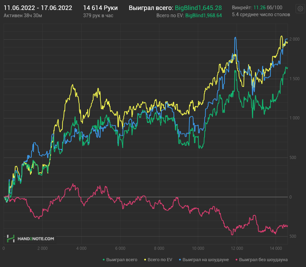306x267 pixels.
Task: Toggle the 'Всего по EV' legend series
Action: (158, 260)
